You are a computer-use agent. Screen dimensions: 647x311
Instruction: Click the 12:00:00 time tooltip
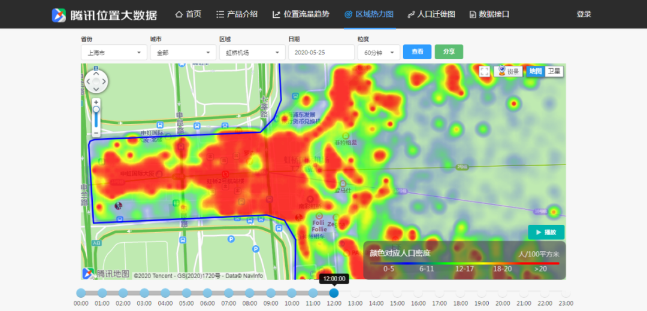pos(334,279)
